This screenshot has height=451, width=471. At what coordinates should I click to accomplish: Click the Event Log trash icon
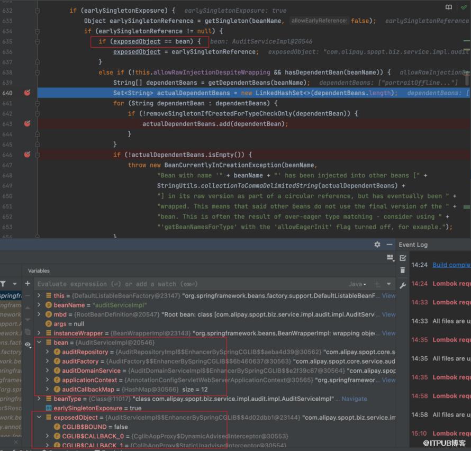tap(403, 270)
